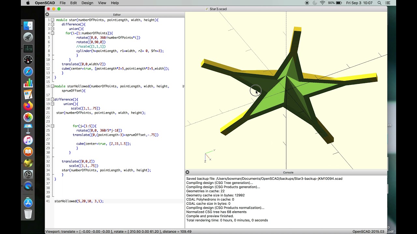The image size is (417, 234).
Task: Open Pages document icon in dock
Action: [28, 94]
